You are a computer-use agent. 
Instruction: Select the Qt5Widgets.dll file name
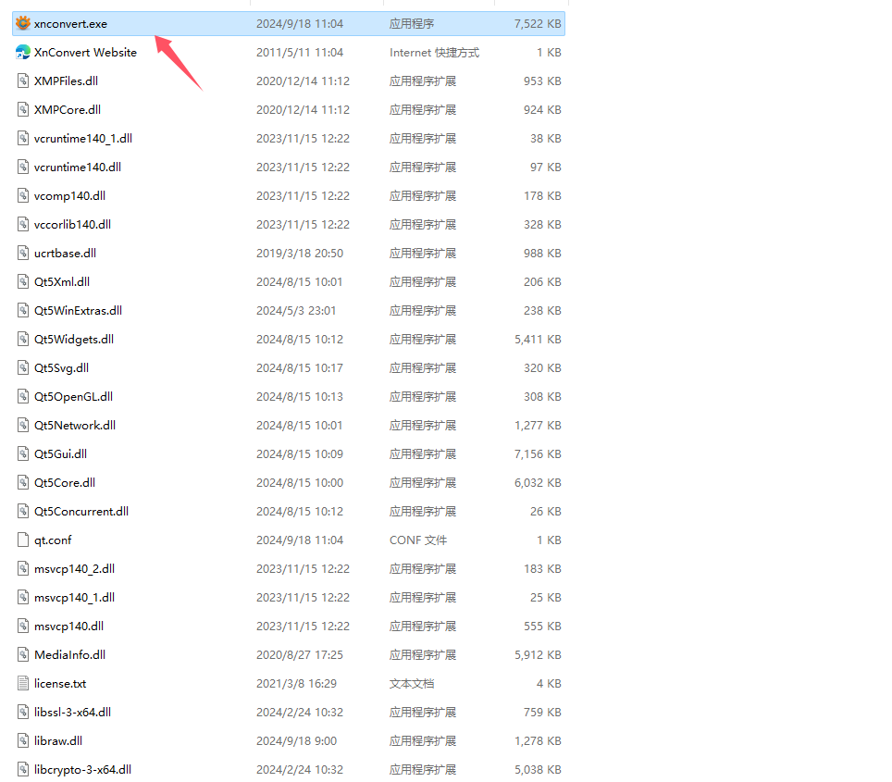[x=74, y=340]
